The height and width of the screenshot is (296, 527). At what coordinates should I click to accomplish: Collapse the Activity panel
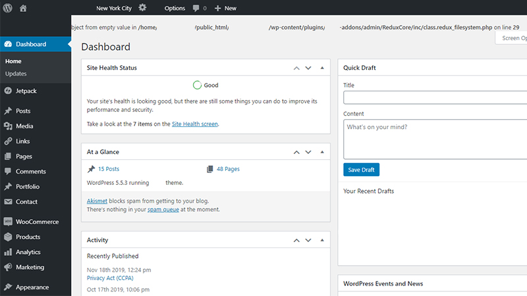coord(322,240)
